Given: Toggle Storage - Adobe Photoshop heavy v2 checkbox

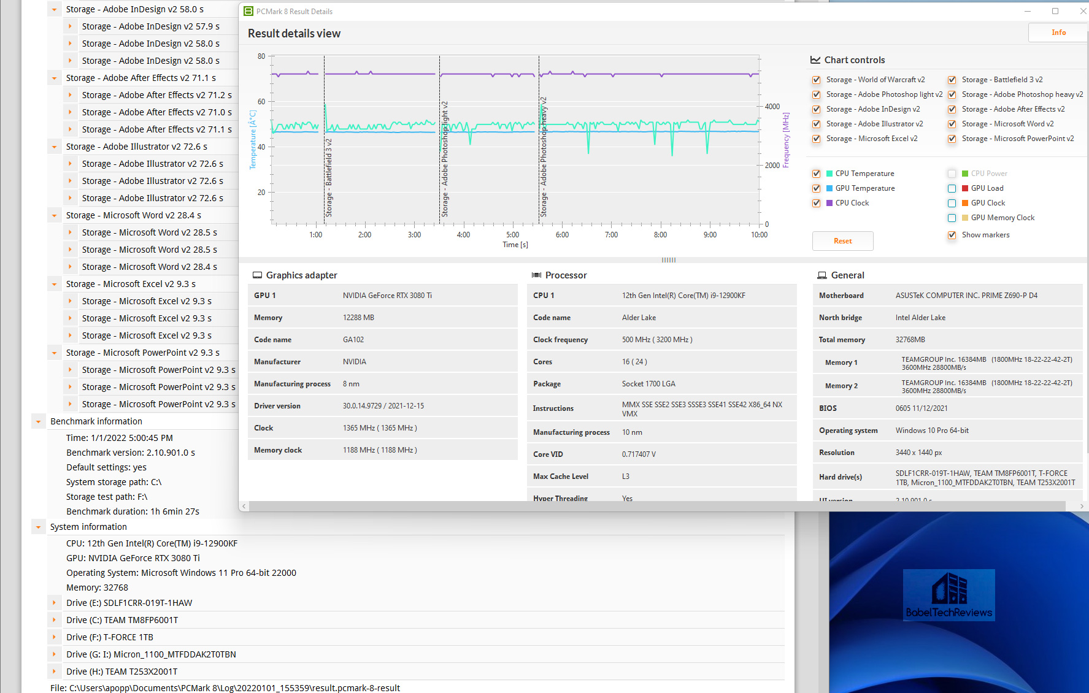Looking at the screenshot, I should 952,94.
